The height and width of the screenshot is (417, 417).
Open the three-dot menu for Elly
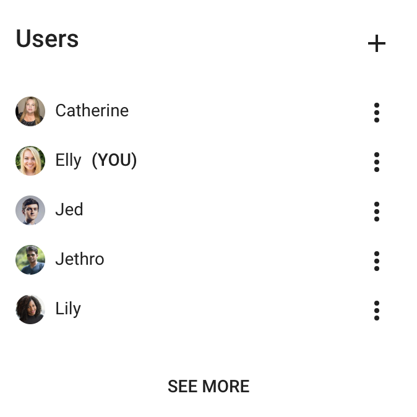coord(376,161)
